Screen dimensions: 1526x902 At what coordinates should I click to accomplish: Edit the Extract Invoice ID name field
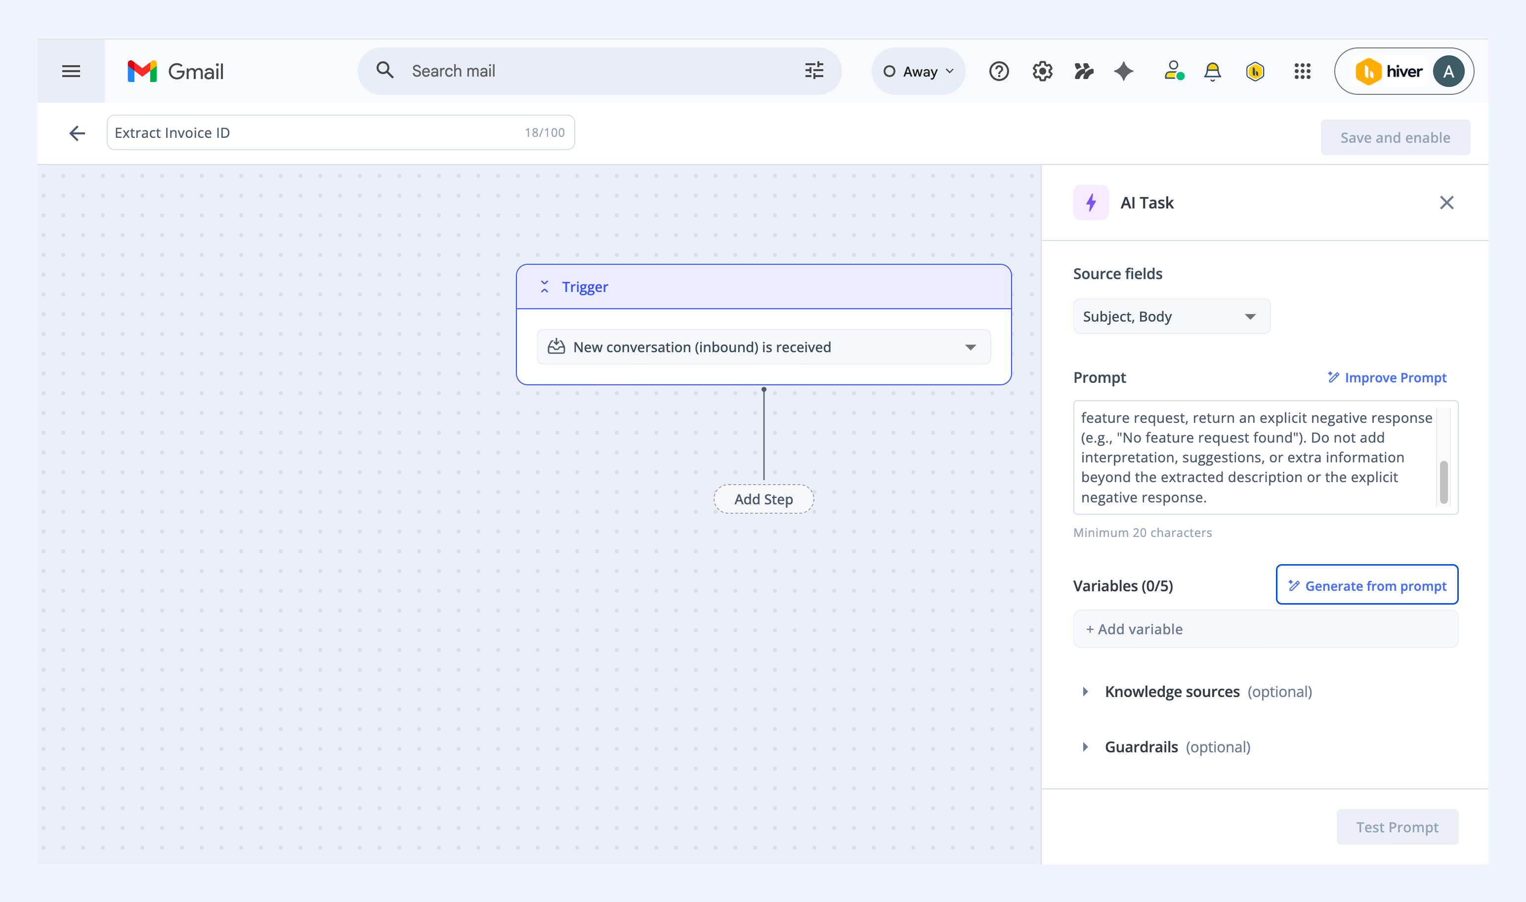tap(340, 132)
